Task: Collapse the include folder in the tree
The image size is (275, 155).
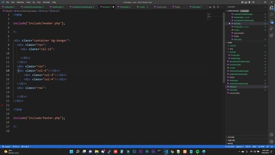Action: 232,52
